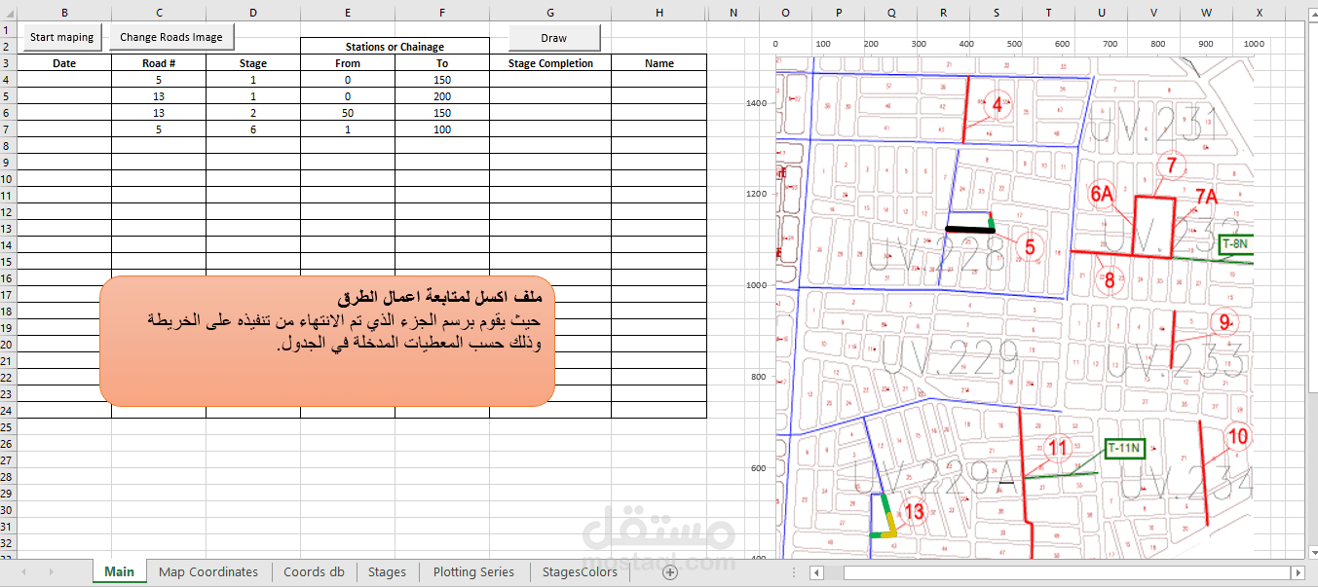Select column V header
Viewport: 1318px width, 587px height.
pyautogui.click(x=1153, y=13)
